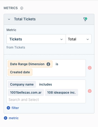Open the Tickets metric dropdown
The height and width of the screenshot is (127, 98).
coord(36,39)
